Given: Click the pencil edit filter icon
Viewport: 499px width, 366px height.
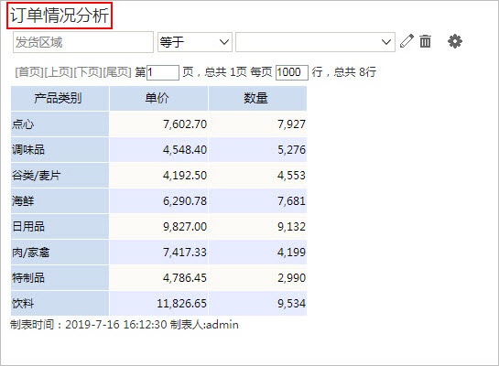Looking at the screenshot, I should click(x=407, y=41).
